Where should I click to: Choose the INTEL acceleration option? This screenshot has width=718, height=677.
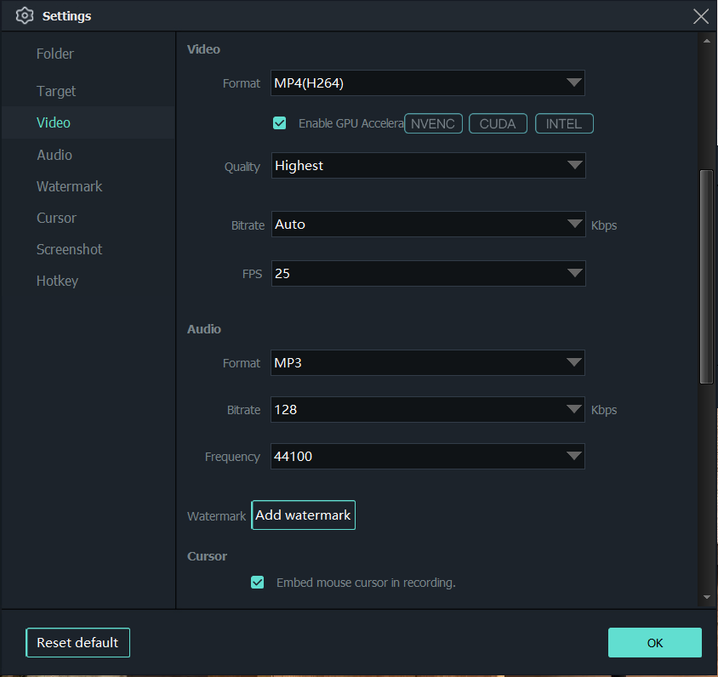click(564, 123)
